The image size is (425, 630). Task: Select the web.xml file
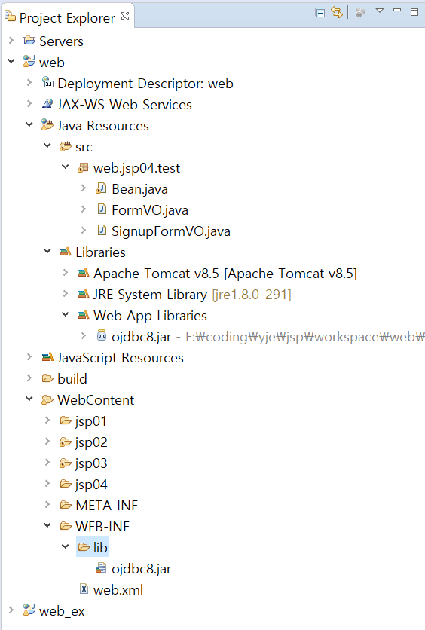[118, 589]
